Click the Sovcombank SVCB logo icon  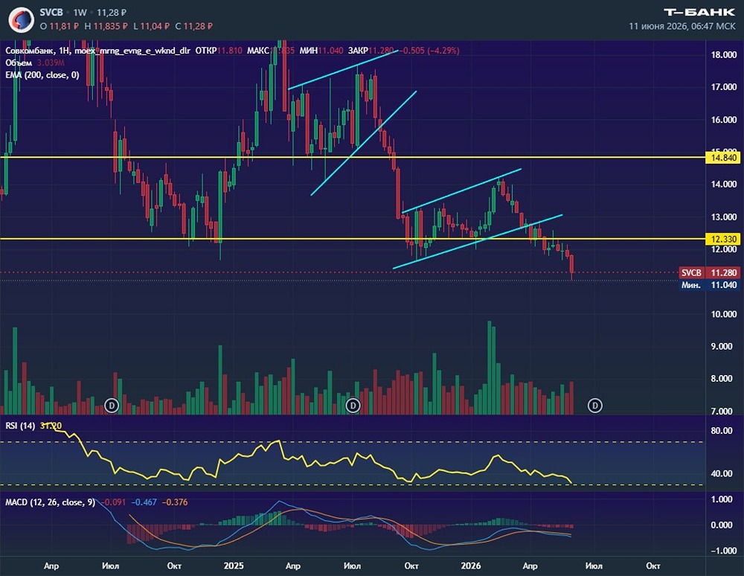(x=21, y=19)
